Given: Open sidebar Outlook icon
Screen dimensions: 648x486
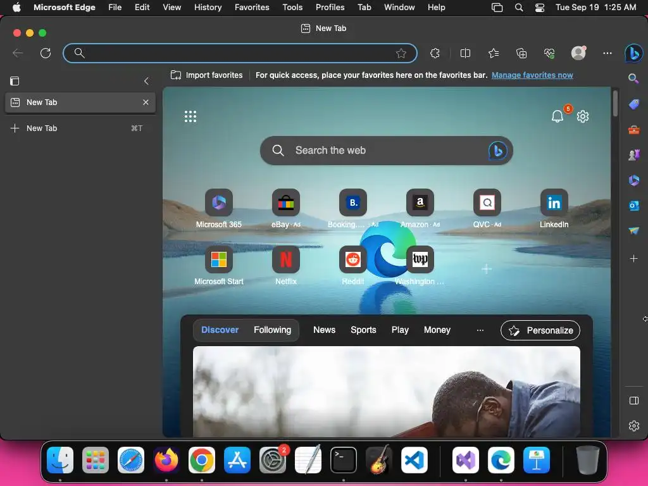Looking at the screenshot, I should (x=633, y=206).
